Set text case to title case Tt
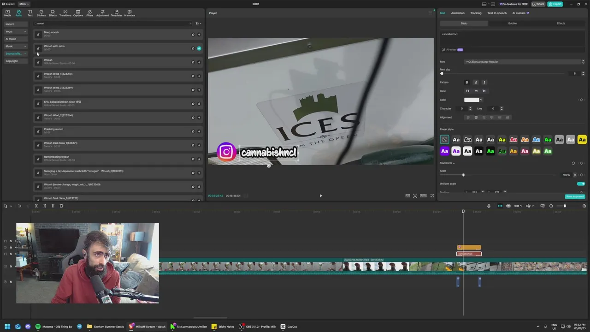The width and height of the screenshot is (590, 332). 484,91
